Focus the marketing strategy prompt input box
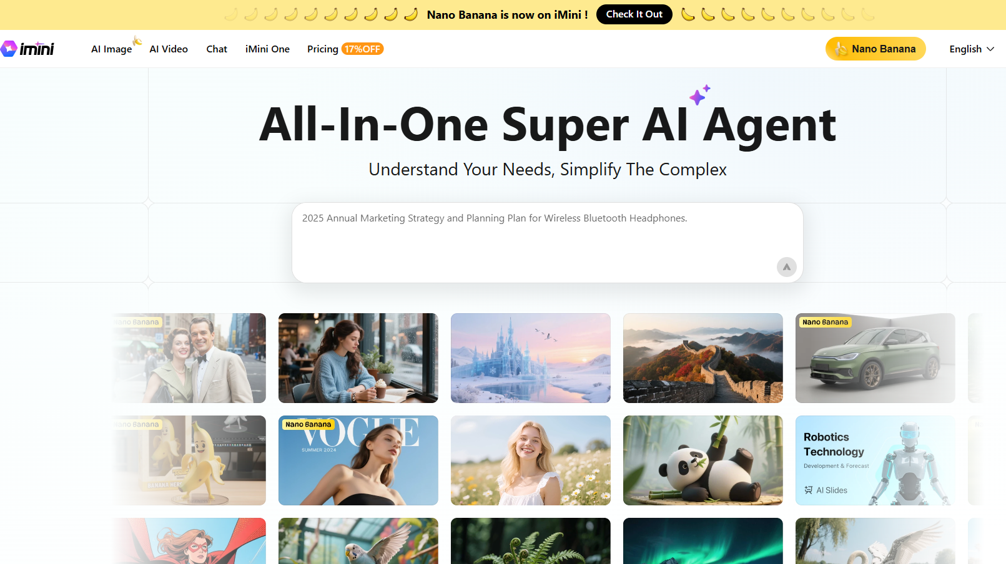The width and height of the screenshot is (1006, 564). [548, 243]
